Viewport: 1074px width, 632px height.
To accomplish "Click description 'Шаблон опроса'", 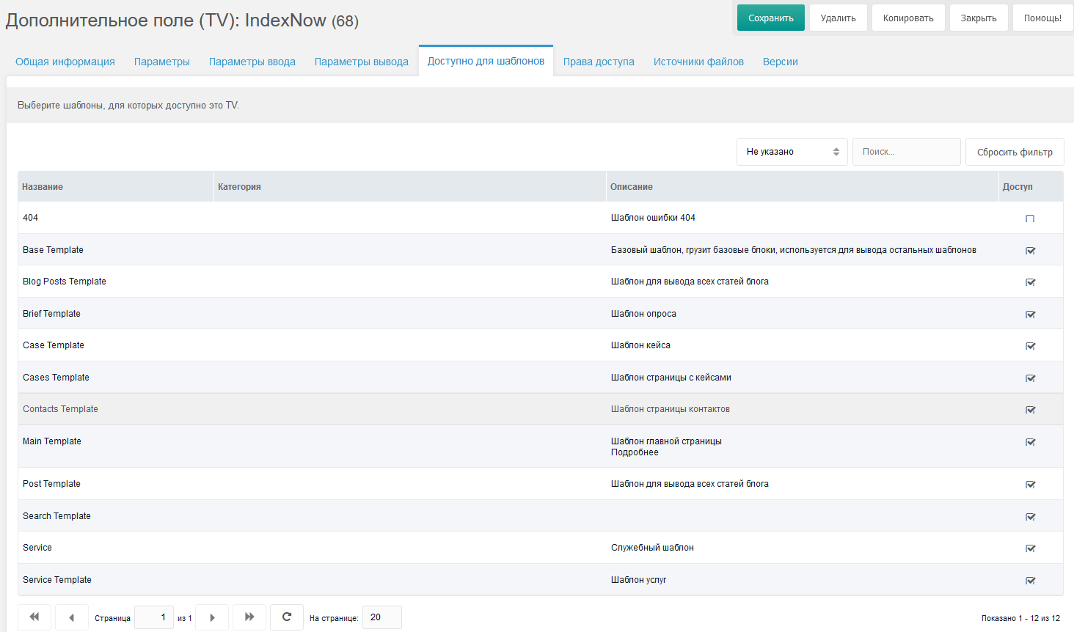I will click(x=643, y=314).
